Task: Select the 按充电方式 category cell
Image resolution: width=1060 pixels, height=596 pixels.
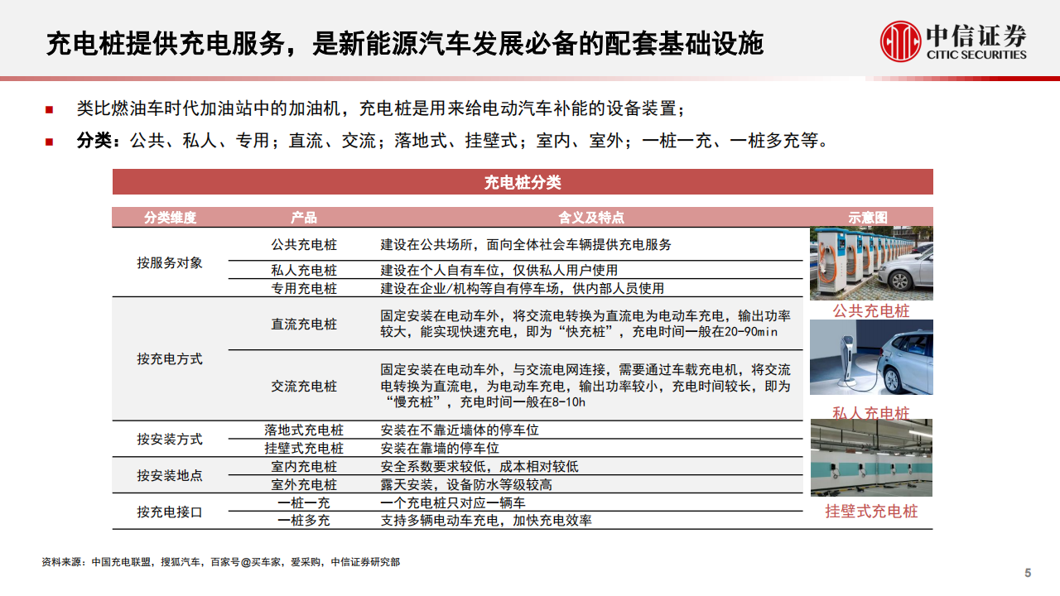Action: tap(170, 359)
